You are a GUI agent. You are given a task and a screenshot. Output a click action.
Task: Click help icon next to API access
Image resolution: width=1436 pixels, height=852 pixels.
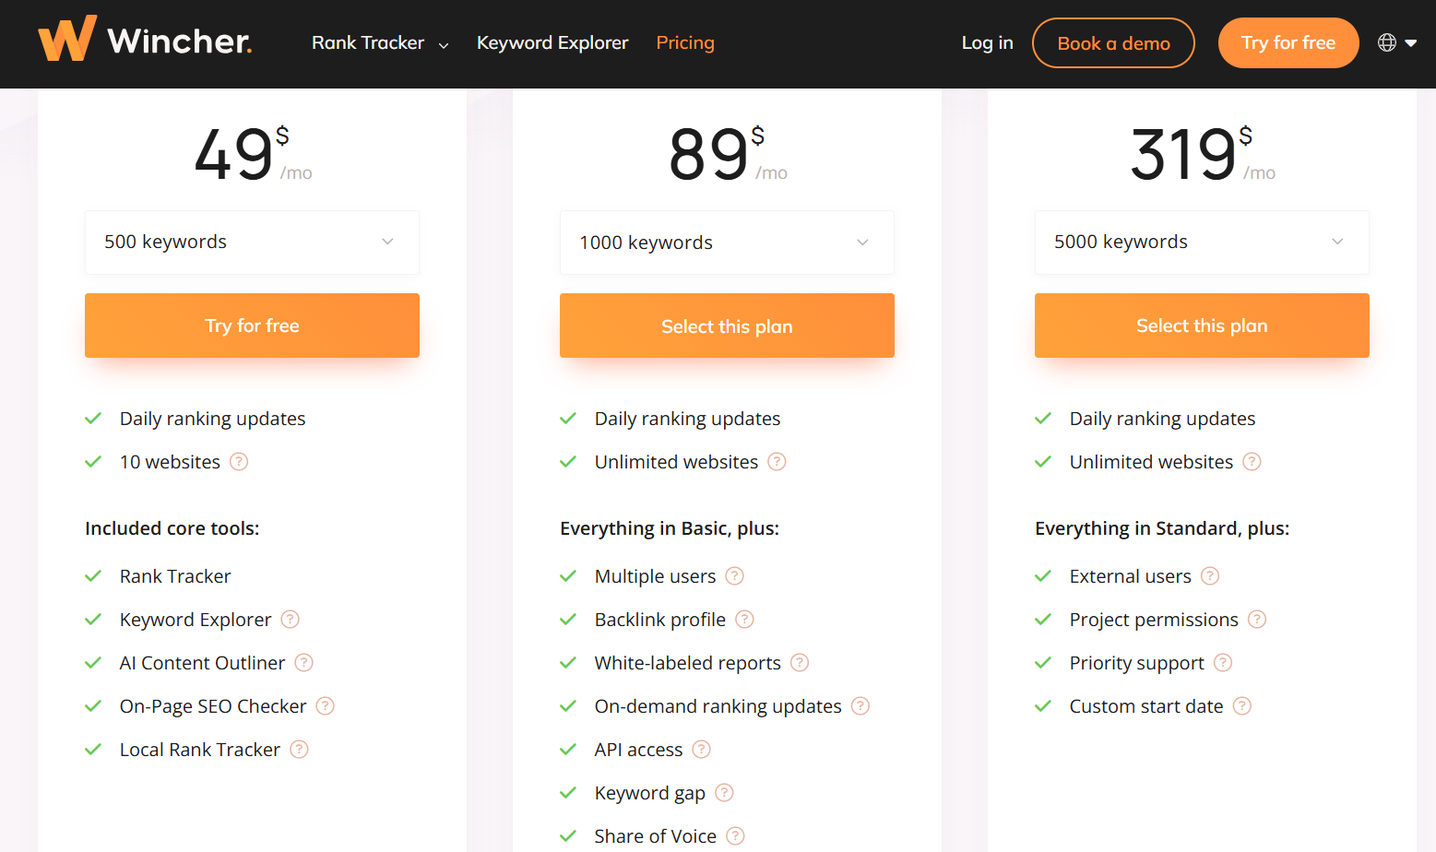(701, 750)
